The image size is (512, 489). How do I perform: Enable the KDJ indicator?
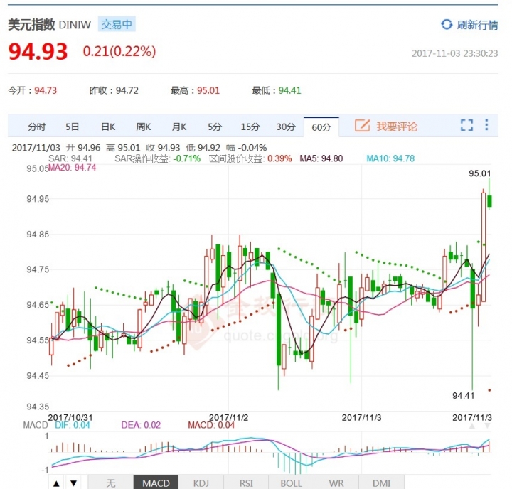click(201, 483)
